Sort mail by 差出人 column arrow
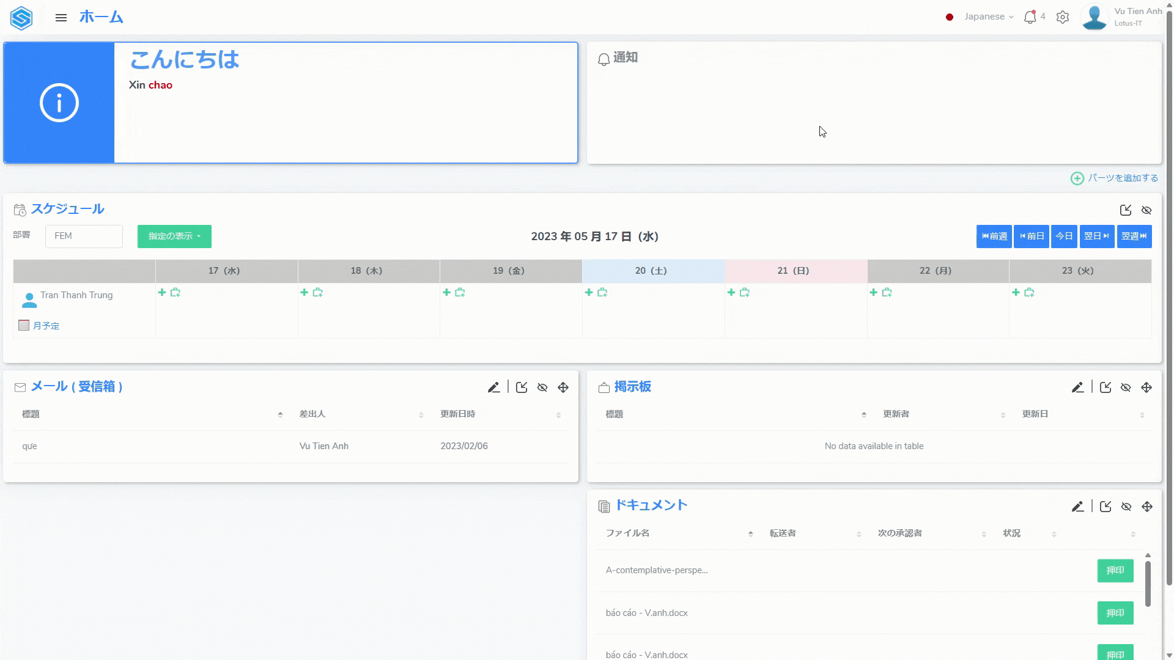Viewport: 1174px width, 660px height. click(421, 415)
